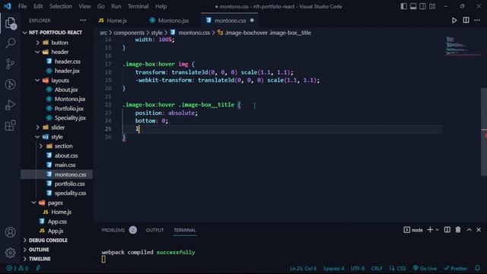
Task: Open the notifications bell in status bar
Action: click(x=477, y=268)
